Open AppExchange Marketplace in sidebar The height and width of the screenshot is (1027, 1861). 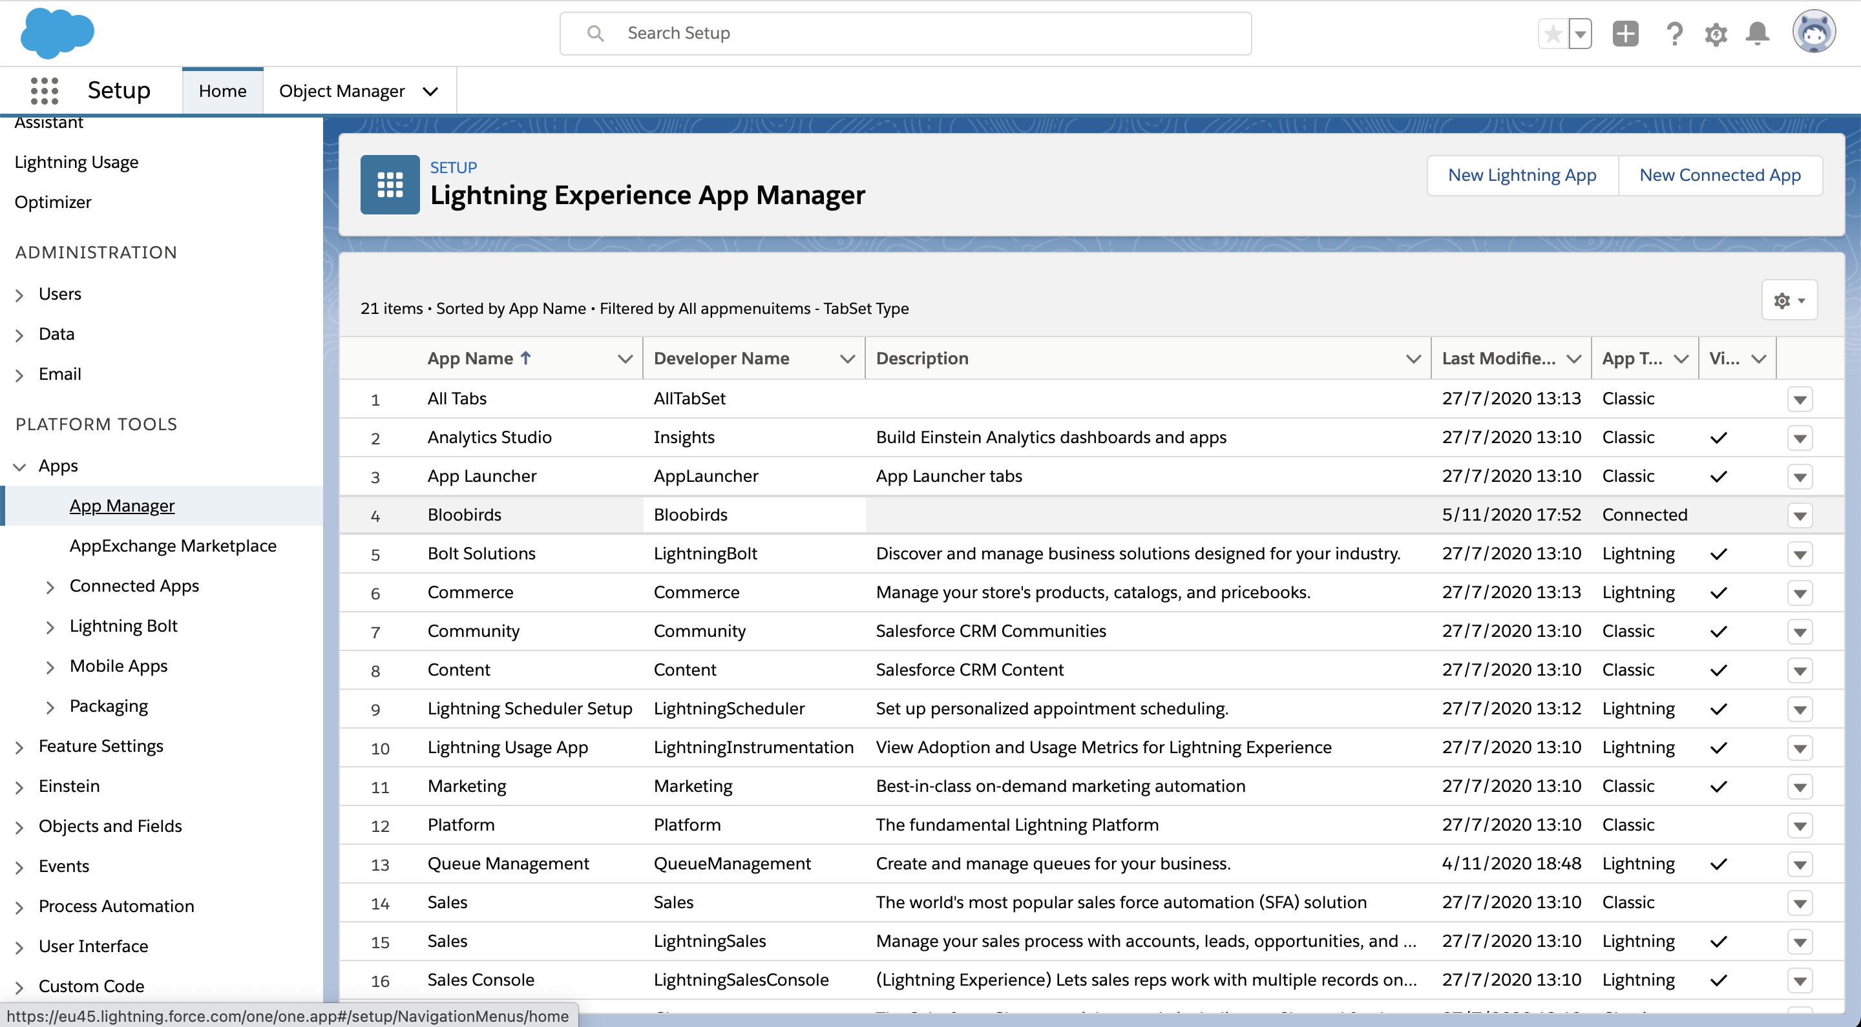(x=173, y=545)
